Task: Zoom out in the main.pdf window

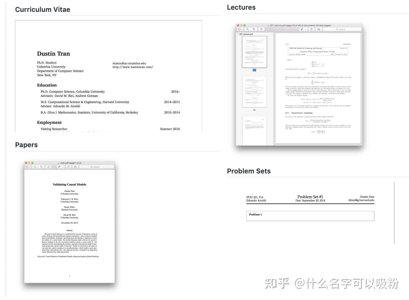Action: tap(35, 167)
